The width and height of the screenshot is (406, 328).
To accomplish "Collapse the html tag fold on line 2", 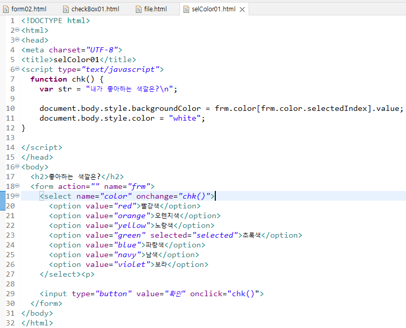I will (x=17, y=30).
